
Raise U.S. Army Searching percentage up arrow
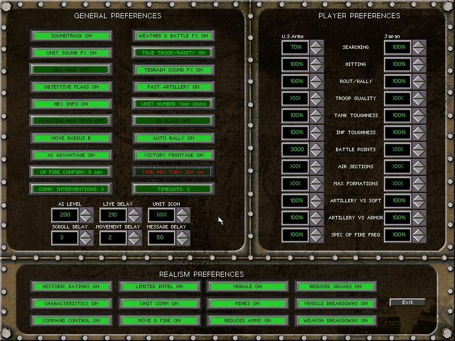click(316, 43)
